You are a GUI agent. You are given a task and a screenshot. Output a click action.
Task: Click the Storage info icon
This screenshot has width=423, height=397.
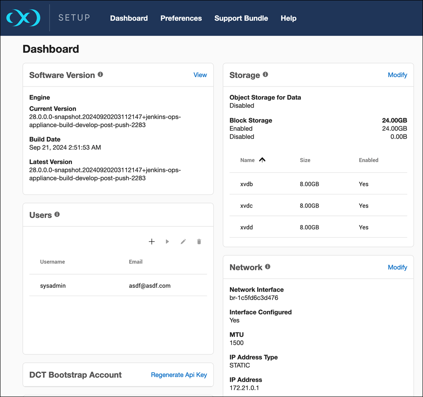click(x=265, y=75)
